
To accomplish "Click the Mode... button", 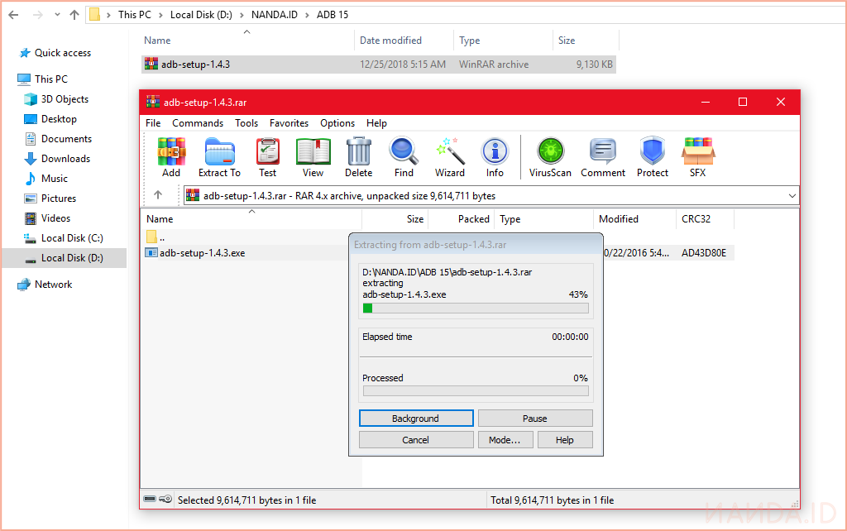I will point(505,440).
